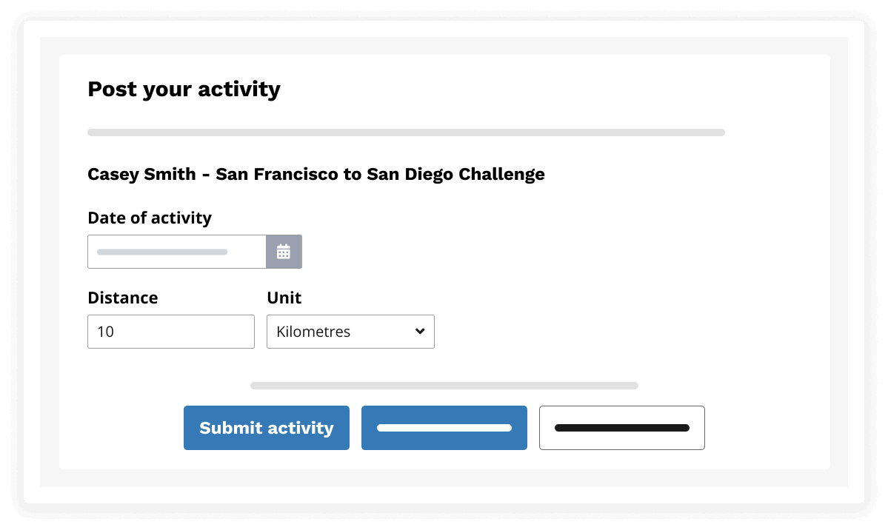The width and height of the screenshot is (888, 530).
Task: Click the Date of activity input field
Action: [177, 252]
